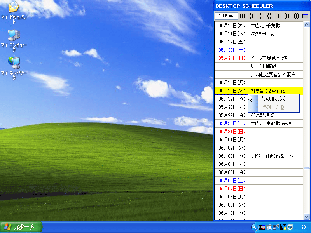This screenshot has height=233, width=311.
Task: Select the ベクター締切 entry
Action: [x=276, y=34]
